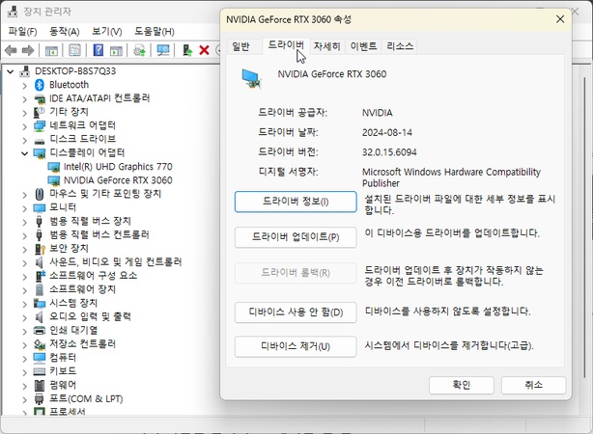Expand the 범용 직렬 버스 컨트롤러 node arrow
Viewport: 593px width, 434px height.
pos(24,235)
